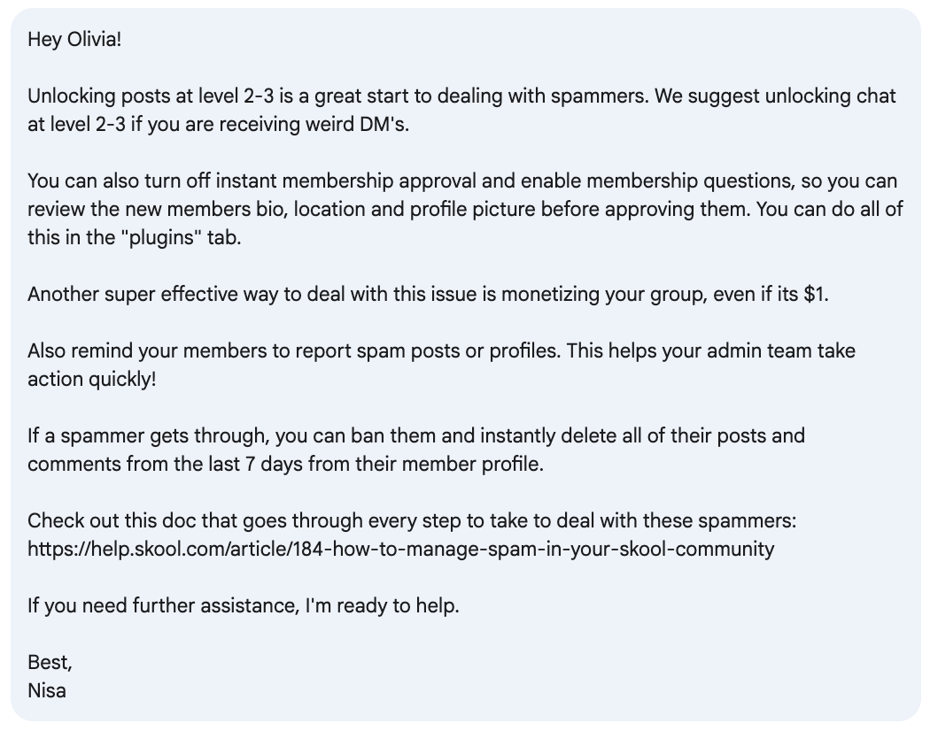Click the "Hey Olivia!" greeting line
Screen dimensions: 930x731
[74, 40]
